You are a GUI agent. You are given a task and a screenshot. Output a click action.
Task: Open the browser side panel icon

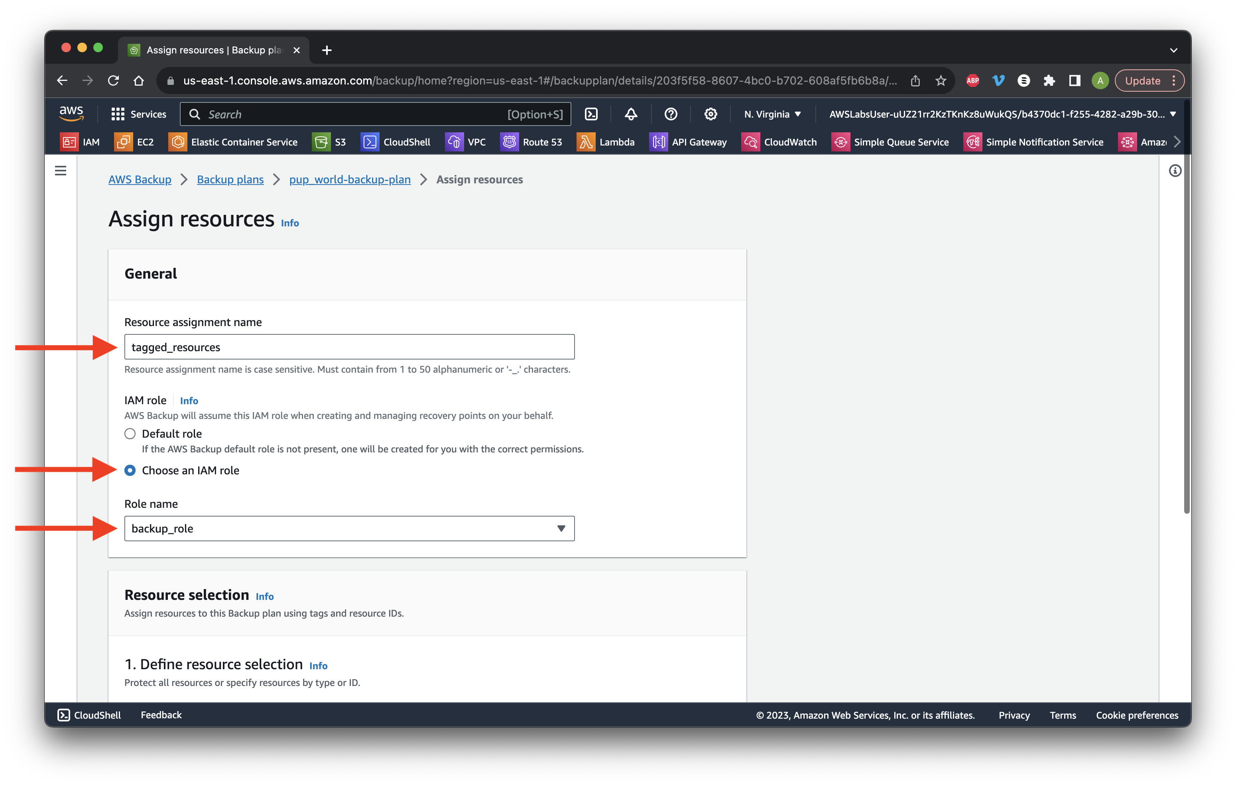tap(1074, 81)
